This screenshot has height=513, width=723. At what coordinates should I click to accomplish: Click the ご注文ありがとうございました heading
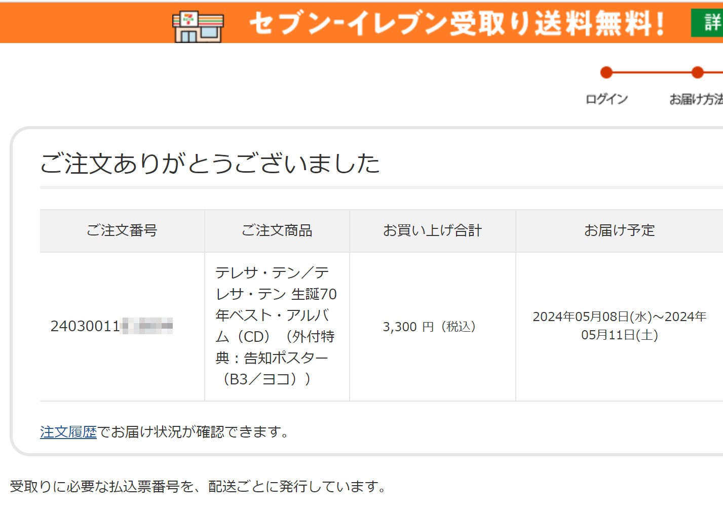point(210,164)
